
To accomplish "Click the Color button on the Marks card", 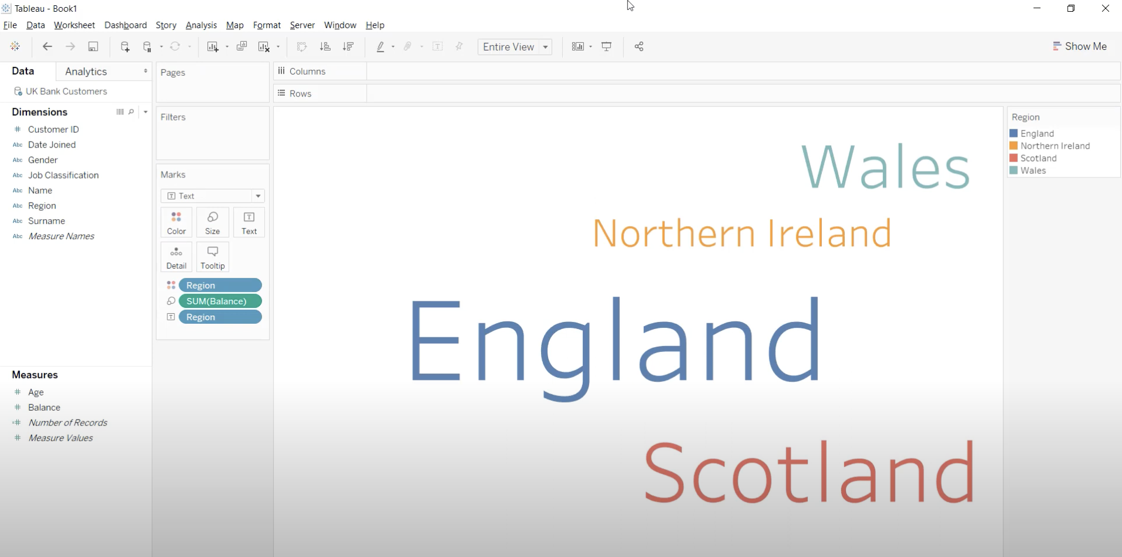I will click(176, 223).
